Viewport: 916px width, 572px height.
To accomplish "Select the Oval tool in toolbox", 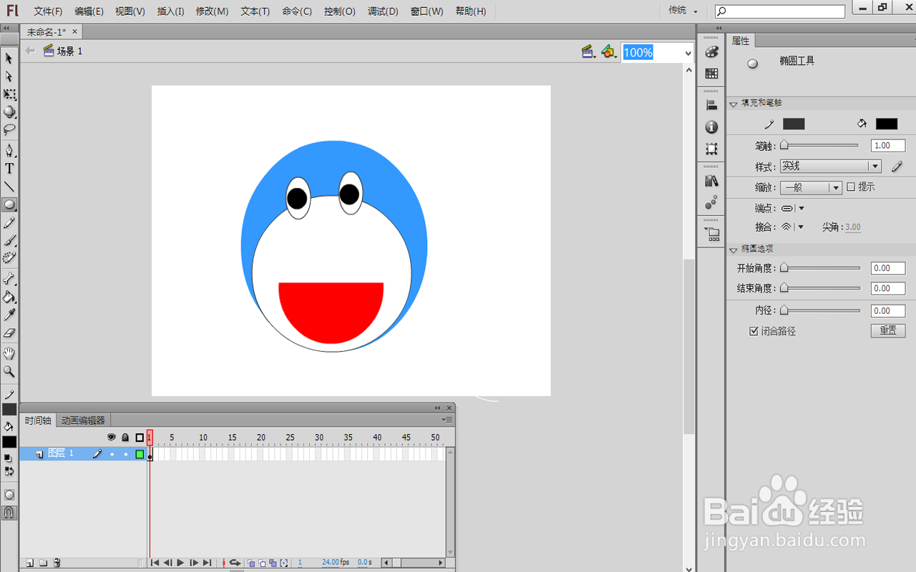I will click(x=9, y=204).
